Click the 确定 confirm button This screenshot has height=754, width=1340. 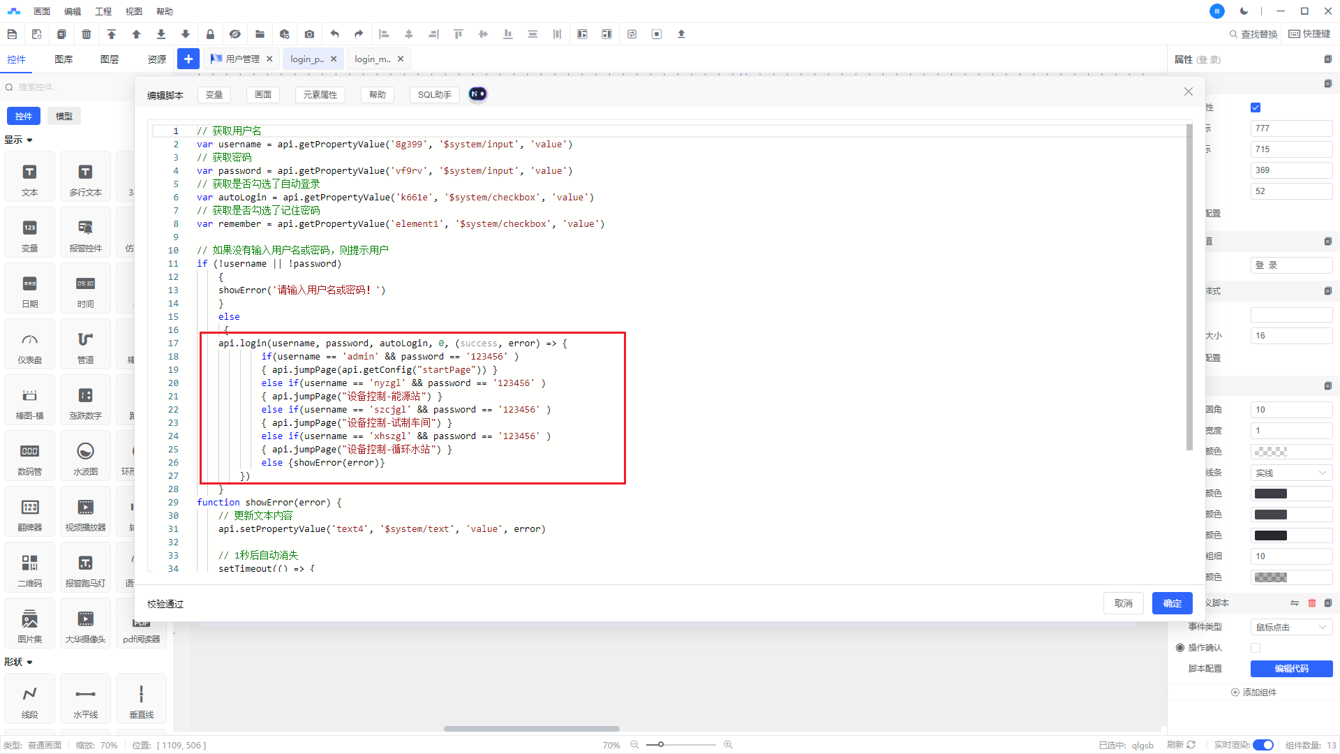(1172, 603)
